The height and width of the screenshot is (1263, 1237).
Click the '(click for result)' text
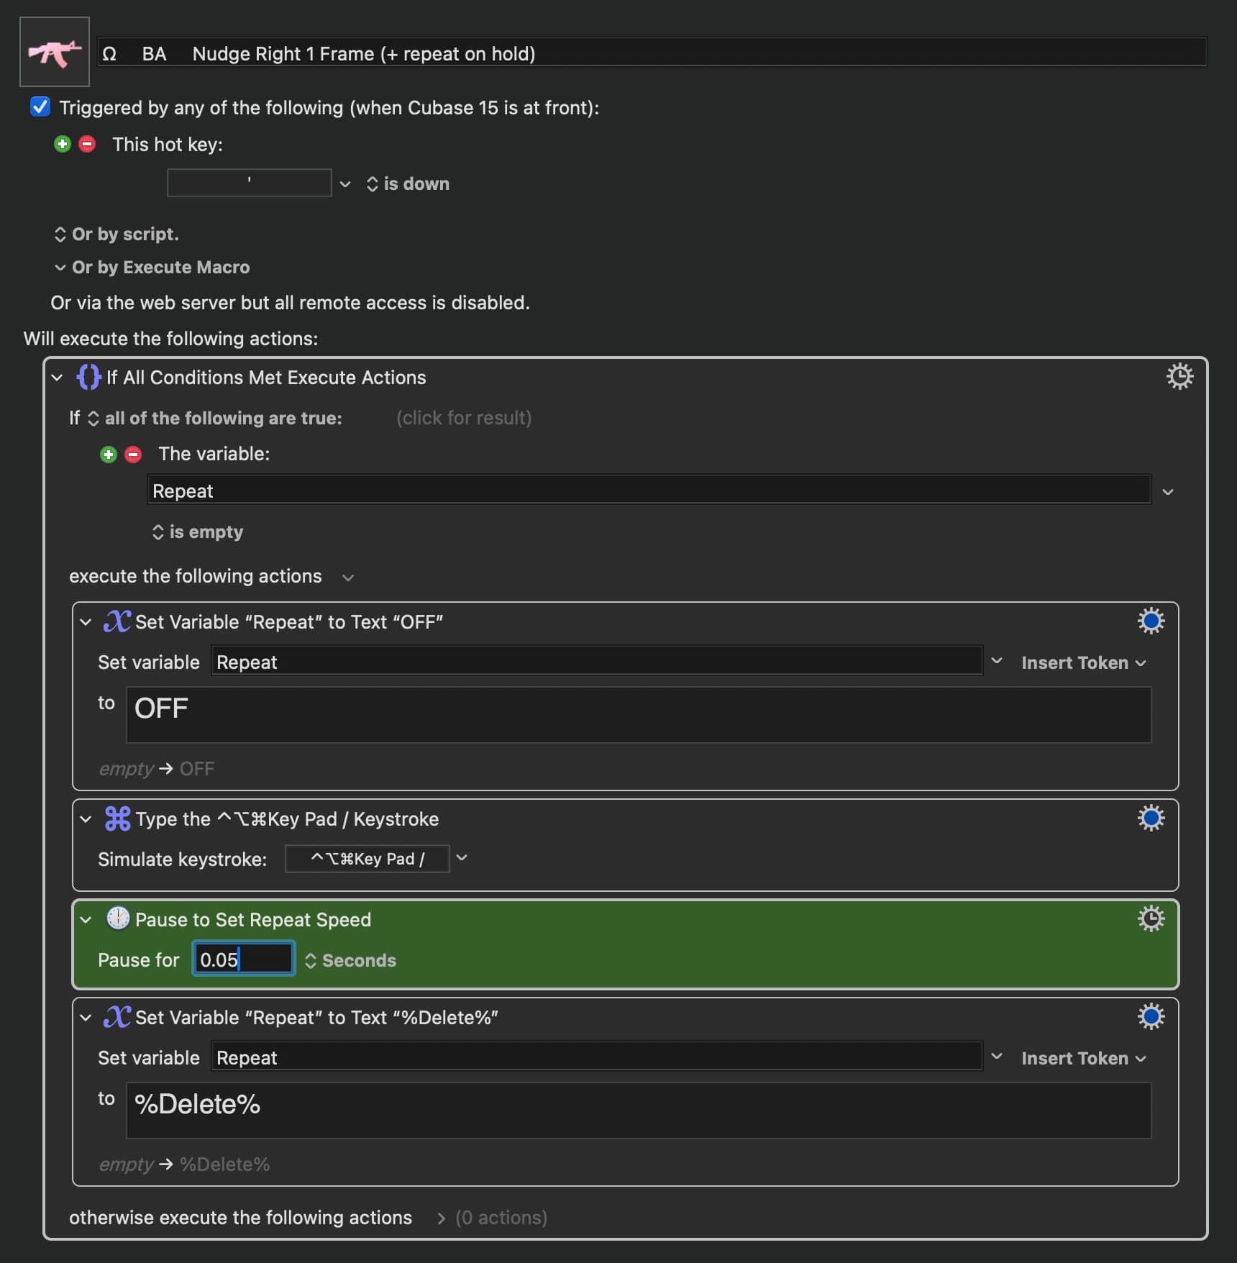[463, 418]
